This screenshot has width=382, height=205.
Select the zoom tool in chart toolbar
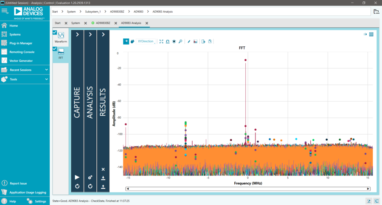pos(126,42)
